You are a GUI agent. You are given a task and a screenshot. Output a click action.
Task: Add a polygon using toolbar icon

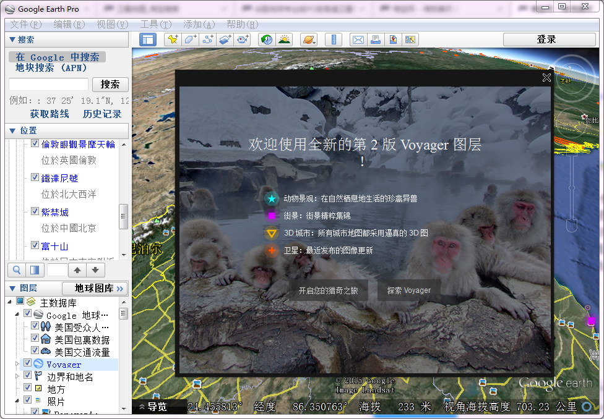coord(190,40)
